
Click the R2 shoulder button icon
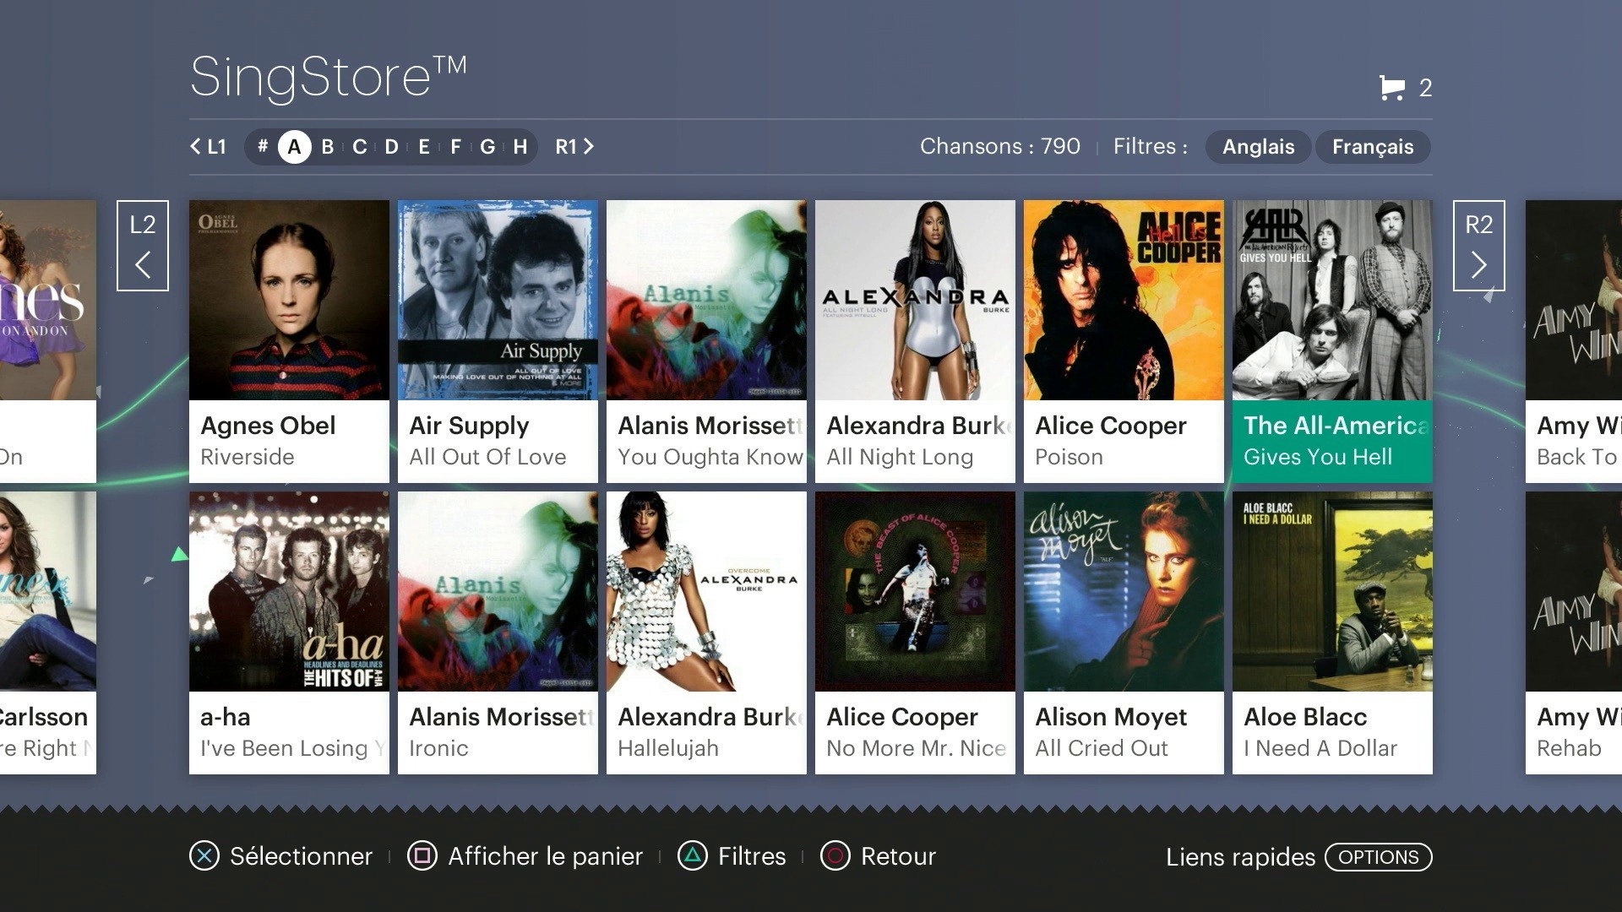[x=1478, y=245]
